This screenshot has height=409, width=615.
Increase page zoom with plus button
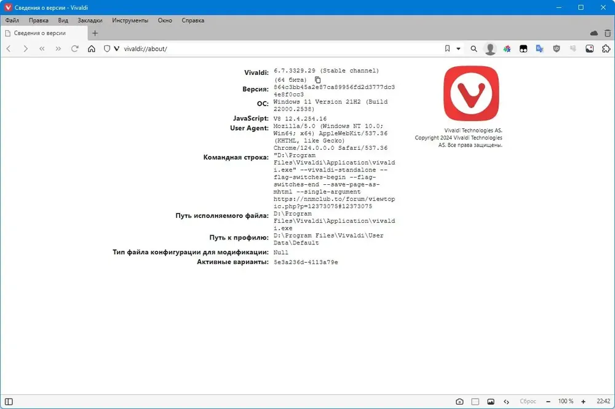tap(583, 402)
